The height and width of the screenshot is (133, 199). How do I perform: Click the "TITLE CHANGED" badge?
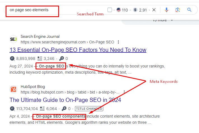(x=89, y=109)
